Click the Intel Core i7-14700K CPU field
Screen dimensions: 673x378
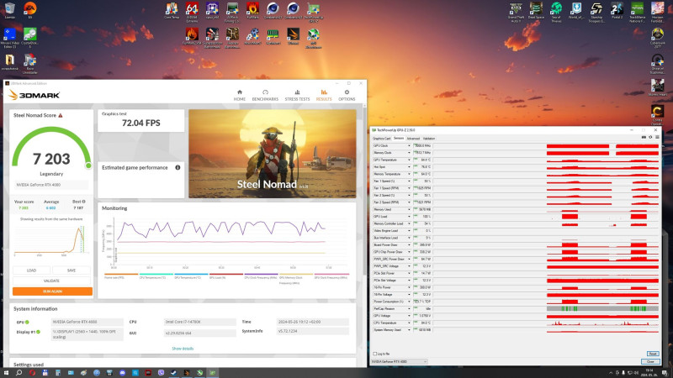tap(199, 322)
